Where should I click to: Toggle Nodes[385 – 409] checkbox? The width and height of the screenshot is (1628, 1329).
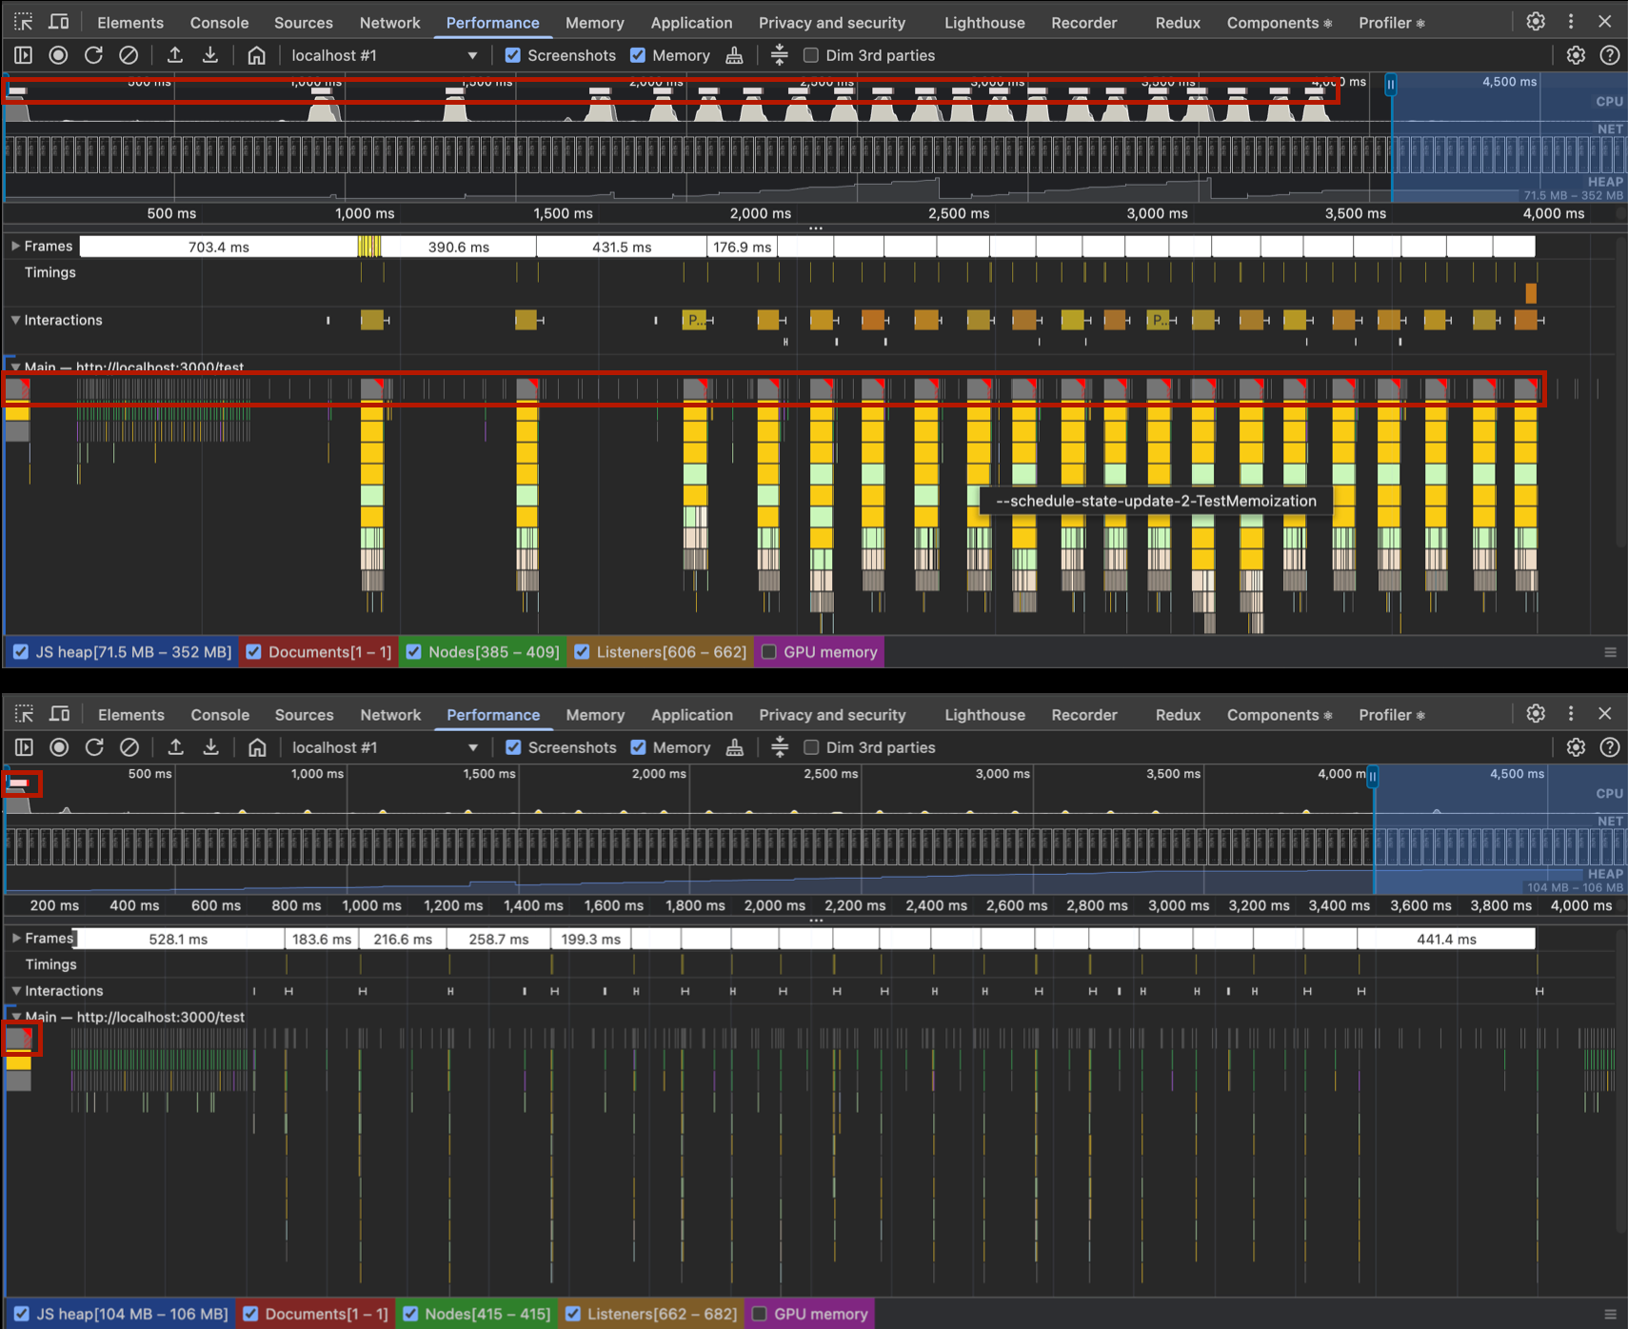coord(414,652)
